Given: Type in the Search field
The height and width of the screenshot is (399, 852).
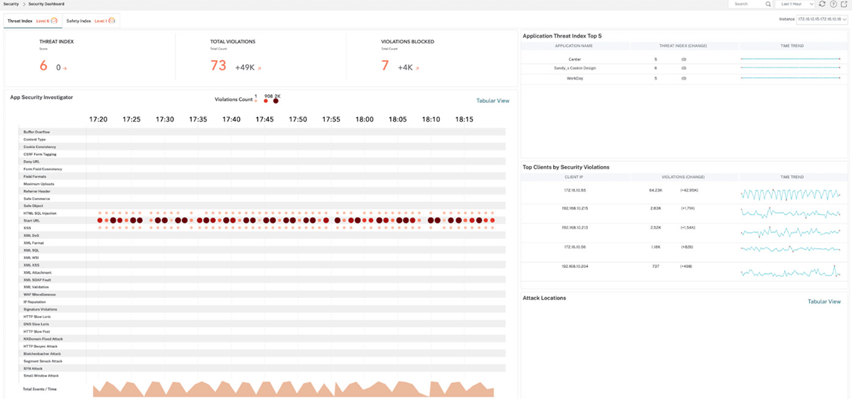Looking at the screenshot, I should click(747, 4).
